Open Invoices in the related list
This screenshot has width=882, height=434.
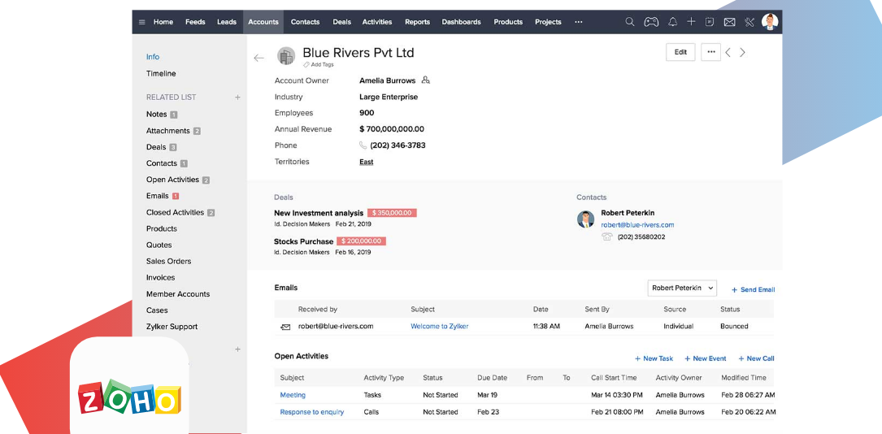(160, 278)
